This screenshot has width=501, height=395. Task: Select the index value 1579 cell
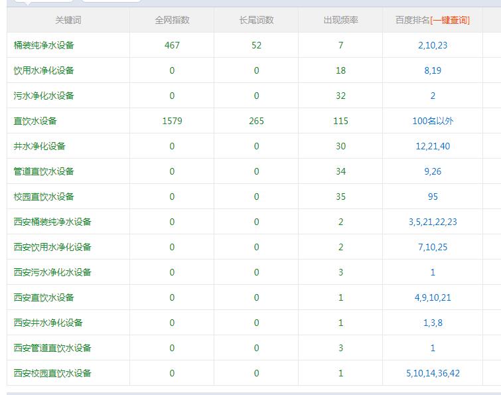172,121
